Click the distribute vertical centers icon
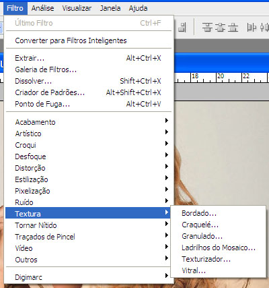 221,28
